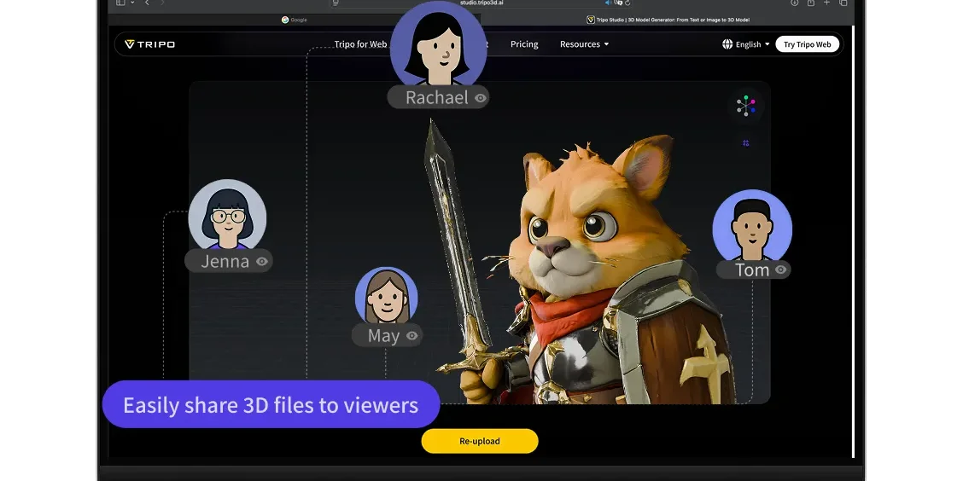Viewport: 963px width, 481px height.
Task: Click the Tripo logo
Action: coord(150,44)
